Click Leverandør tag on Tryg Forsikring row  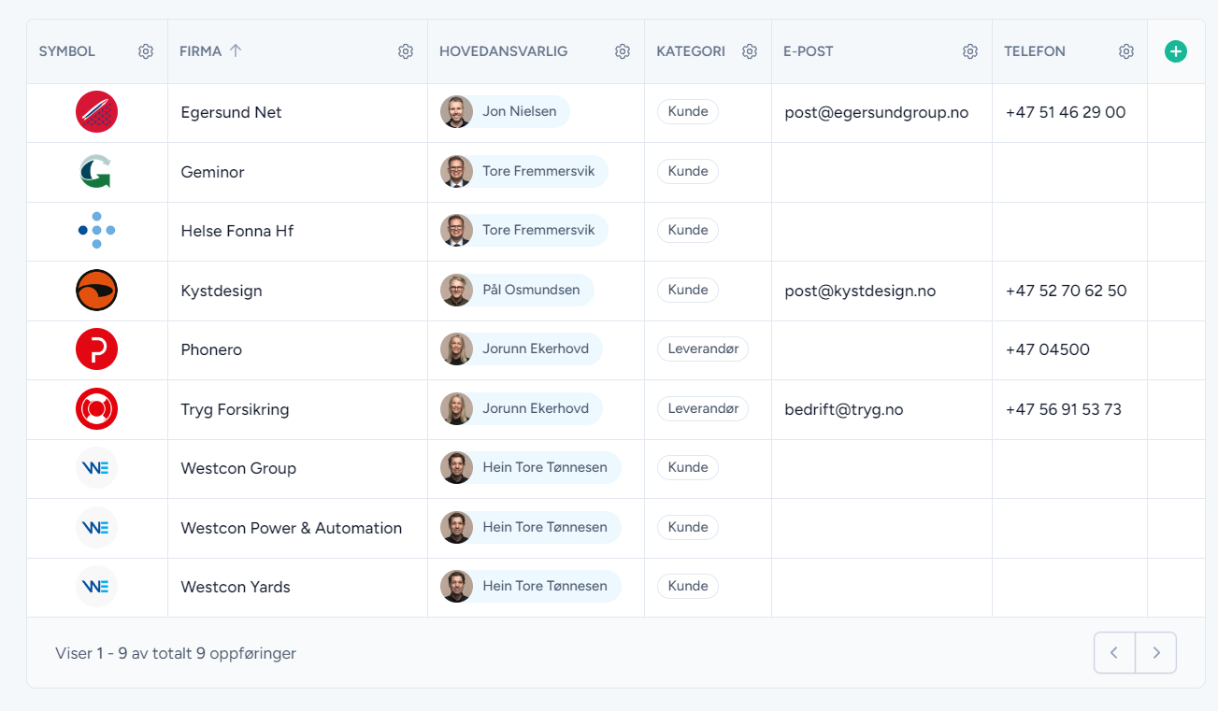(703, 408)
